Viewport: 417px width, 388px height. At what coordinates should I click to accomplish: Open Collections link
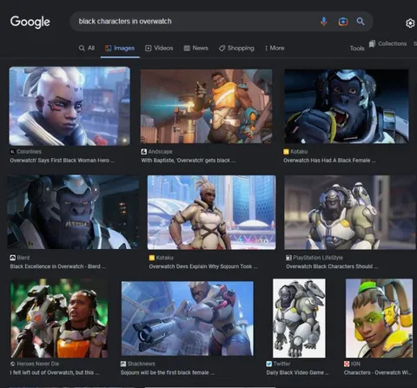point(392,43)
